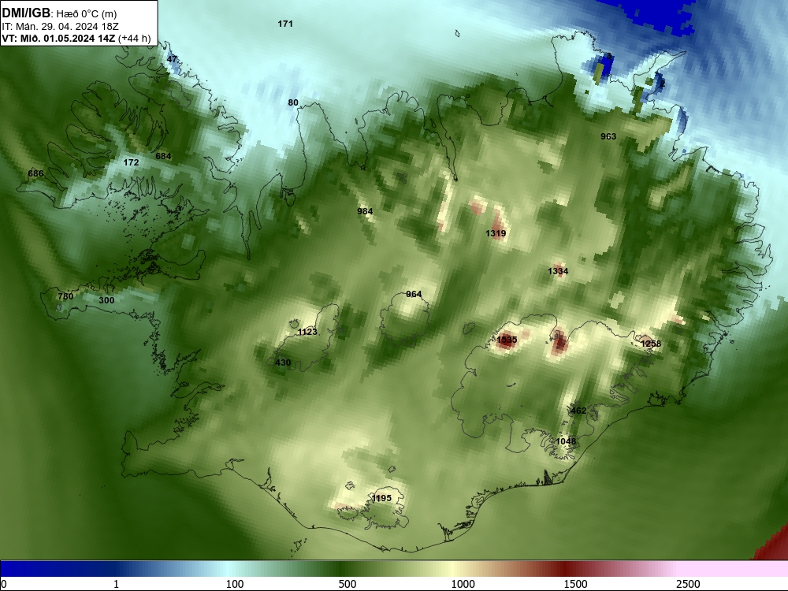Click the 780 value label on the peninsula
The height and width of the screenshot is (591, 788).
click(x=65, y=296)
